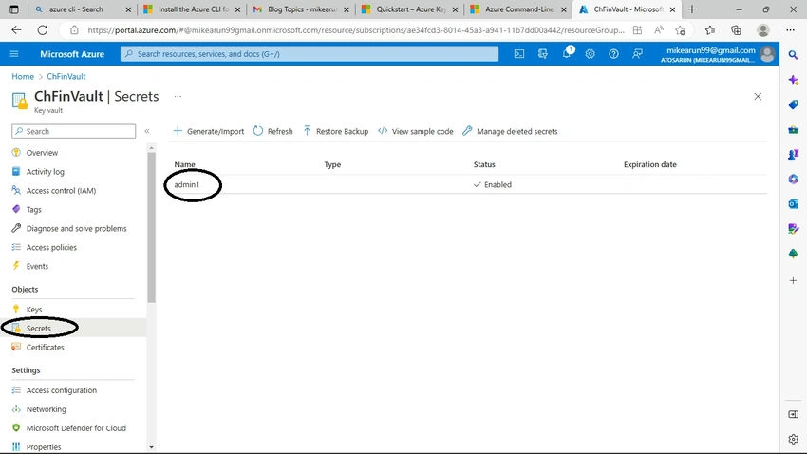Open Manage deleted secrets

(x=510, y=131)
